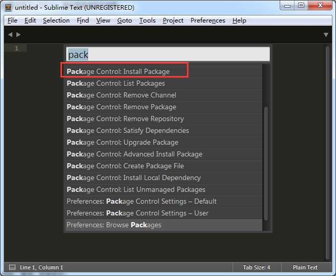Screen dimensions: 336x276
Task: Close the Sublime Text window
Action: point(320,5)
